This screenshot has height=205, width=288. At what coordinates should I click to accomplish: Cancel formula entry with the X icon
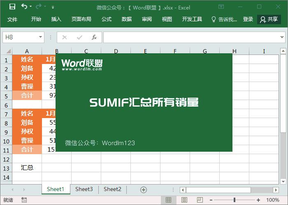[65, 37]
